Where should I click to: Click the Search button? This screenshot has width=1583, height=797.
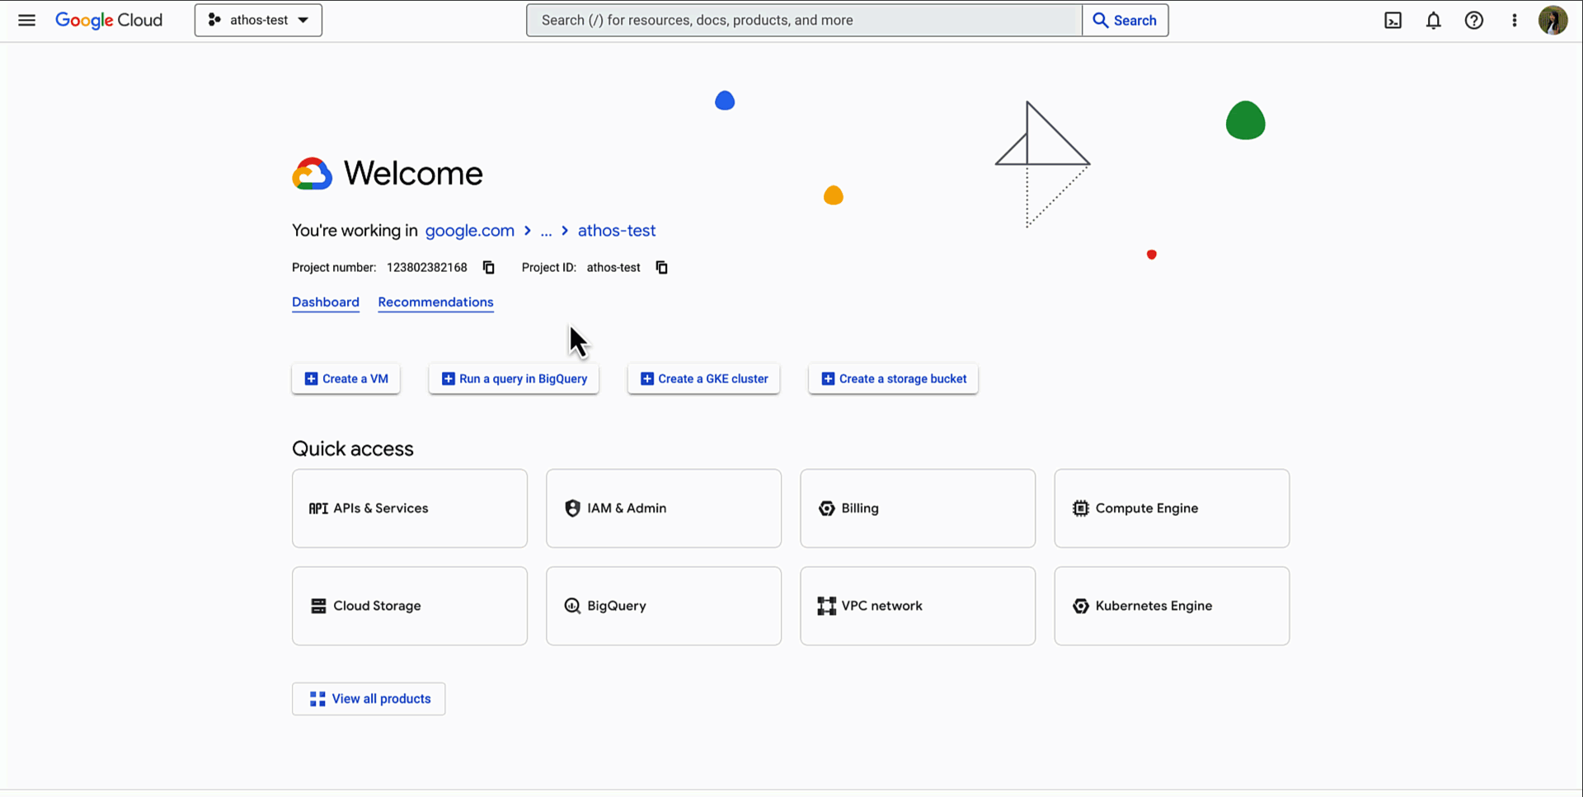click(x=1125, y=21)
